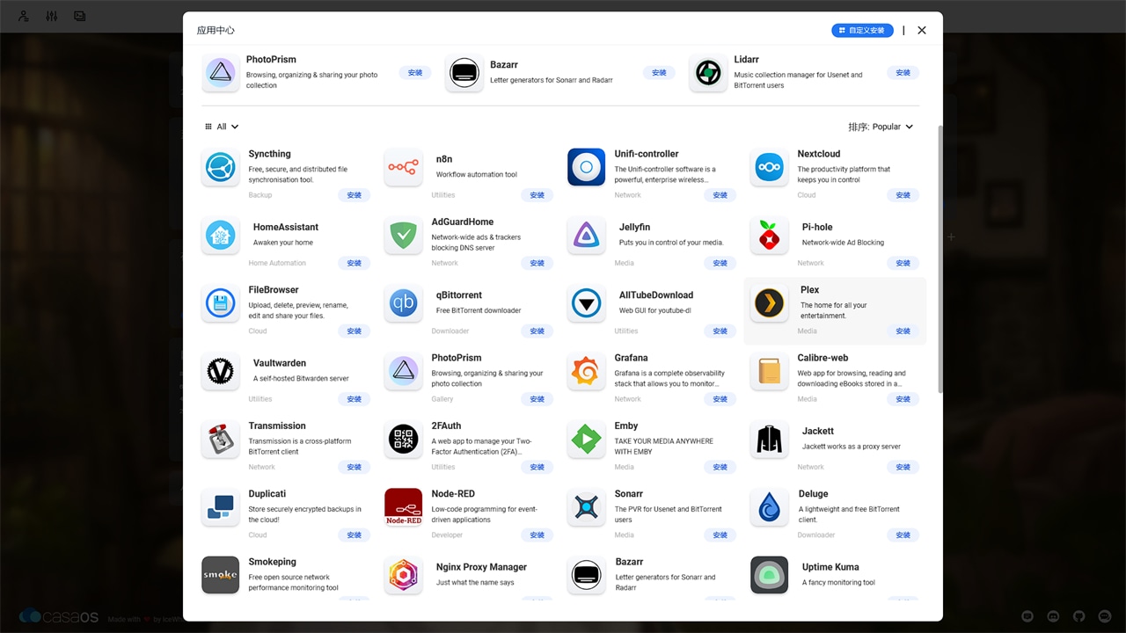Click the Home Automation category label
Viewport: 1126px width, 633px height.
point(277,263)
